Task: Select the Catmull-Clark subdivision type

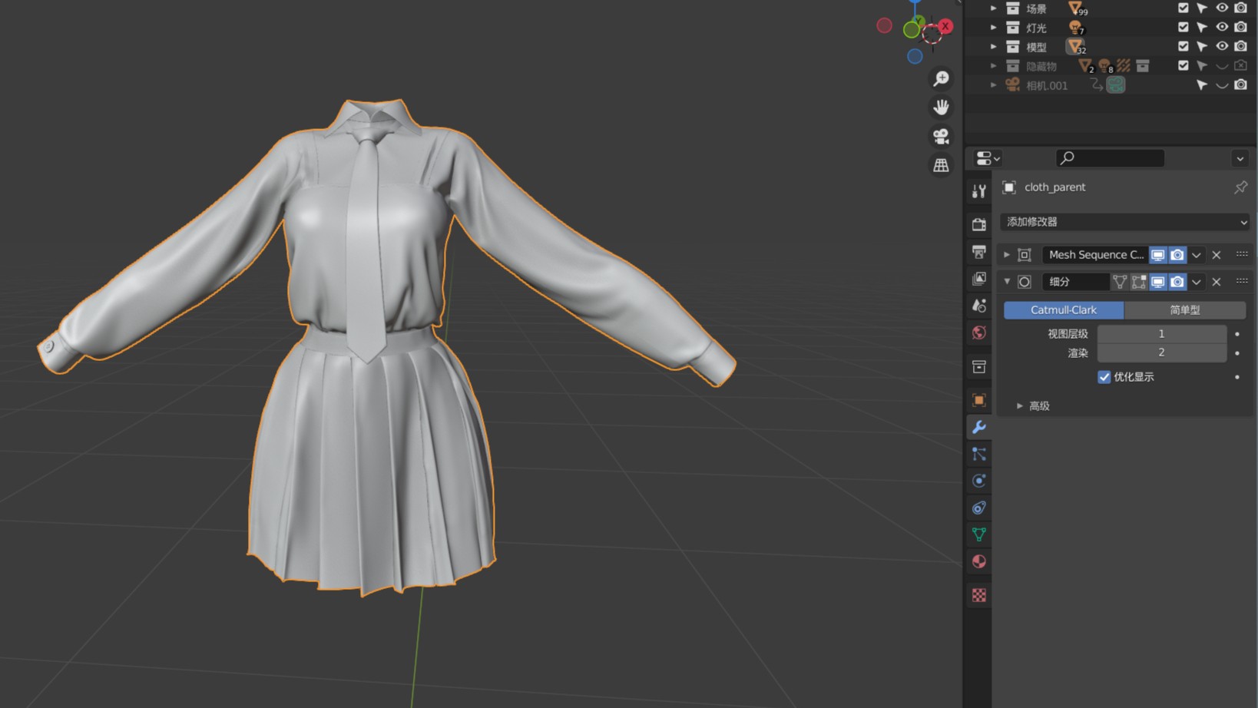Action: 1064,310
